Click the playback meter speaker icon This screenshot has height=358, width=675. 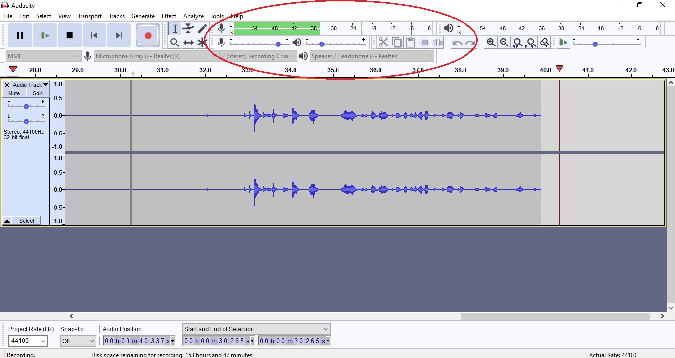click(x=449, y=28)
